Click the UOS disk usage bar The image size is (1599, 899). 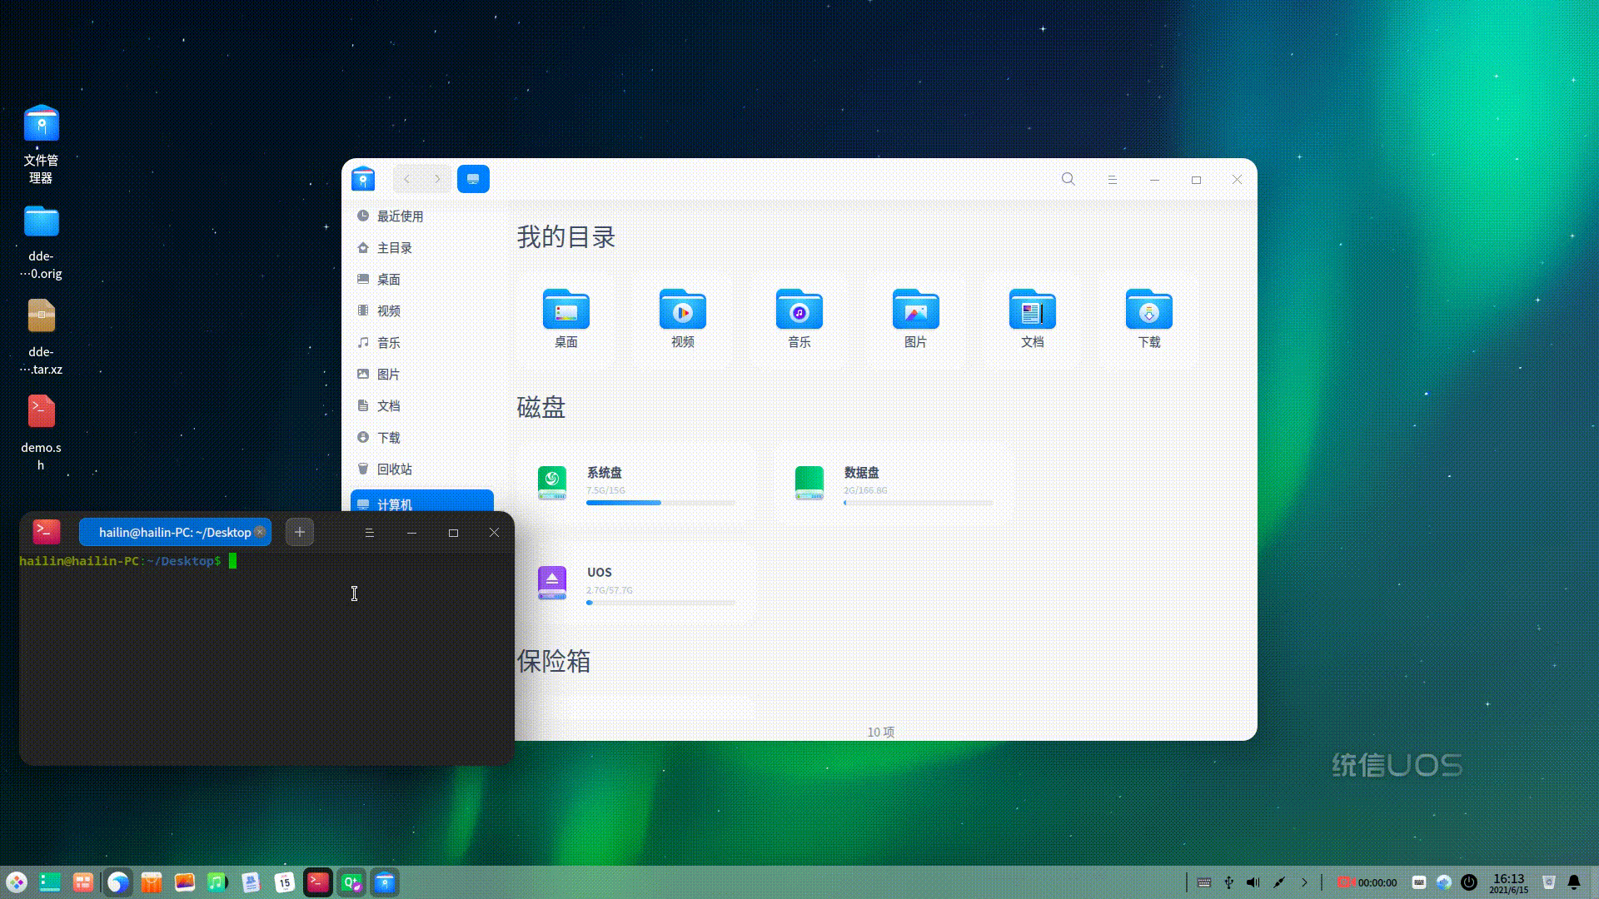click(x=661, y=603)
